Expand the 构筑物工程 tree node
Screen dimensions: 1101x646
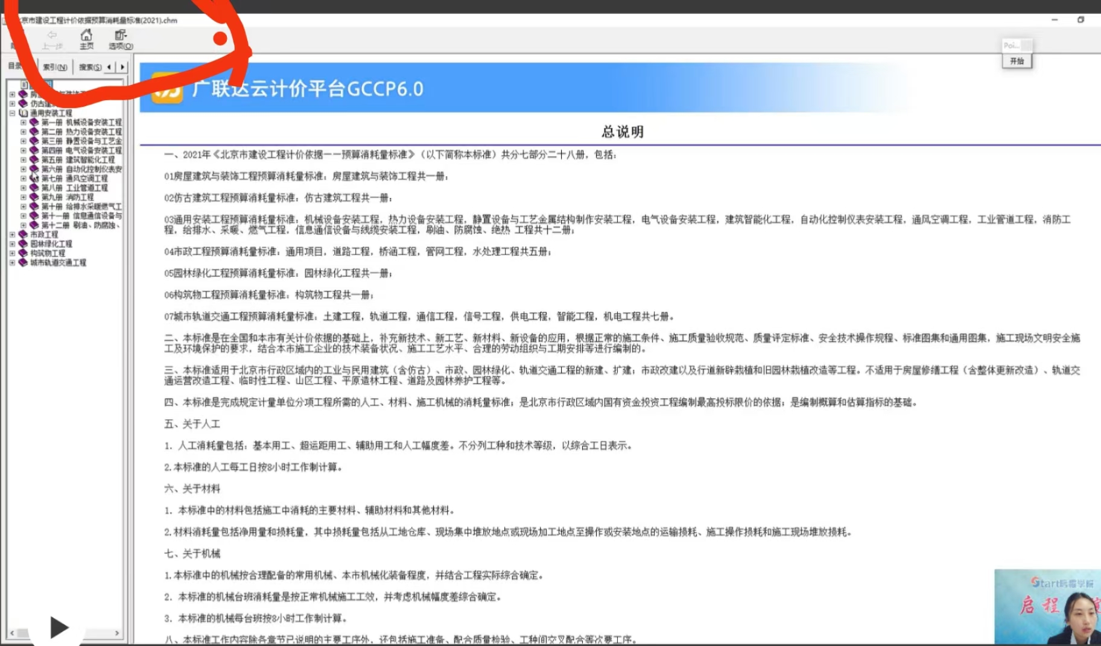12,253
